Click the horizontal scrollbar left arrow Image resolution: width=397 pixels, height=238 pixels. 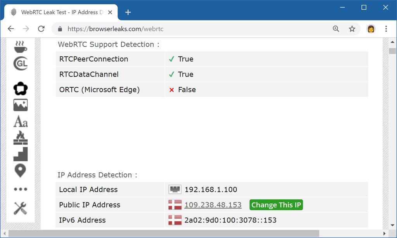[4, 233]
